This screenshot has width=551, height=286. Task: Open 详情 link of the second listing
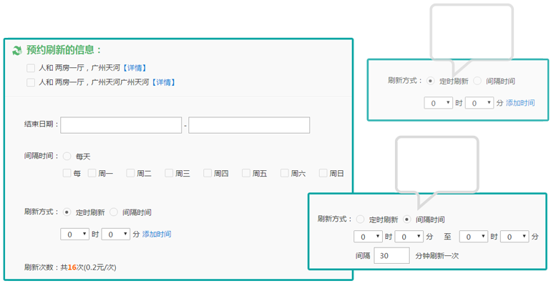(x=162, y=82)
